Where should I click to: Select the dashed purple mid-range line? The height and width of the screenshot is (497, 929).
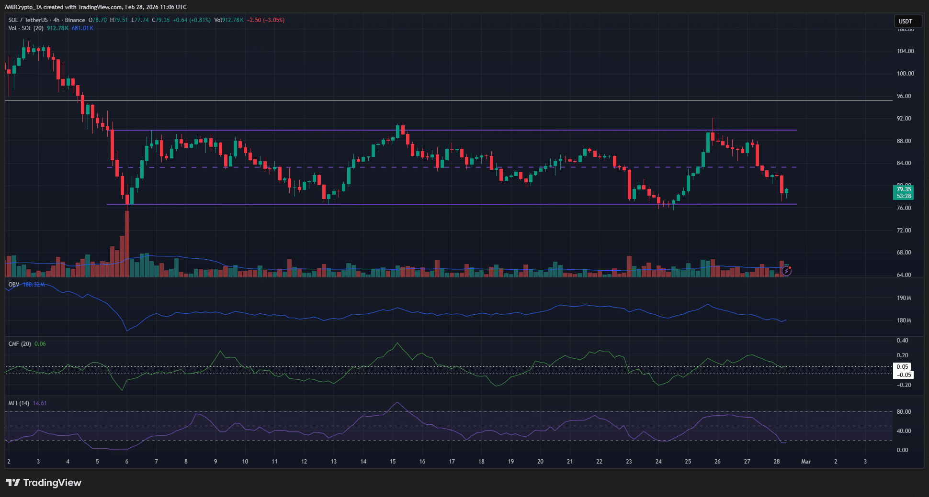coord(452,167)
